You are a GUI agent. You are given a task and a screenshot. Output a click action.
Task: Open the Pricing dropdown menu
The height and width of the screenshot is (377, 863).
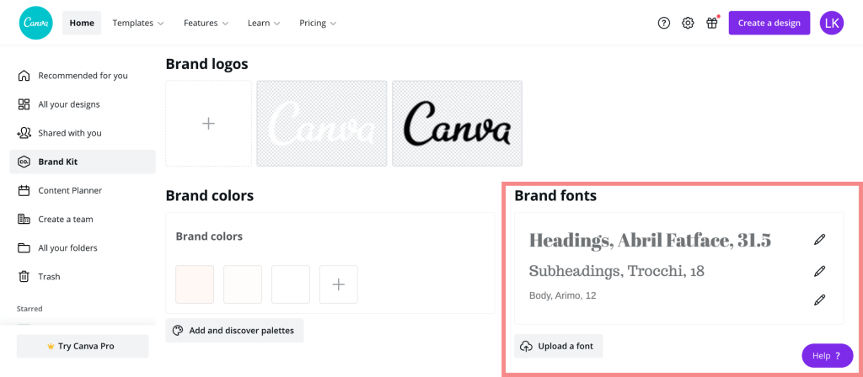(318, 23)
